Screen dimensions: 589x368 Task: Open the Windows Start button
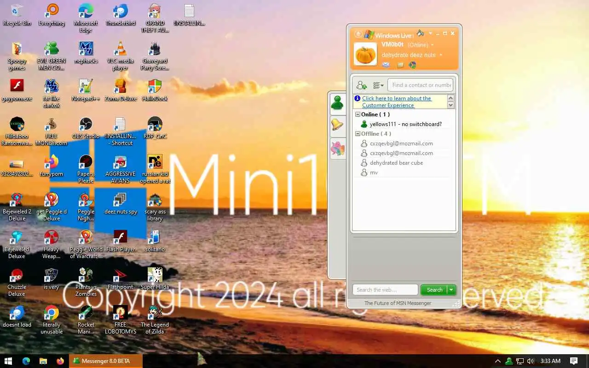pos(8,361)
